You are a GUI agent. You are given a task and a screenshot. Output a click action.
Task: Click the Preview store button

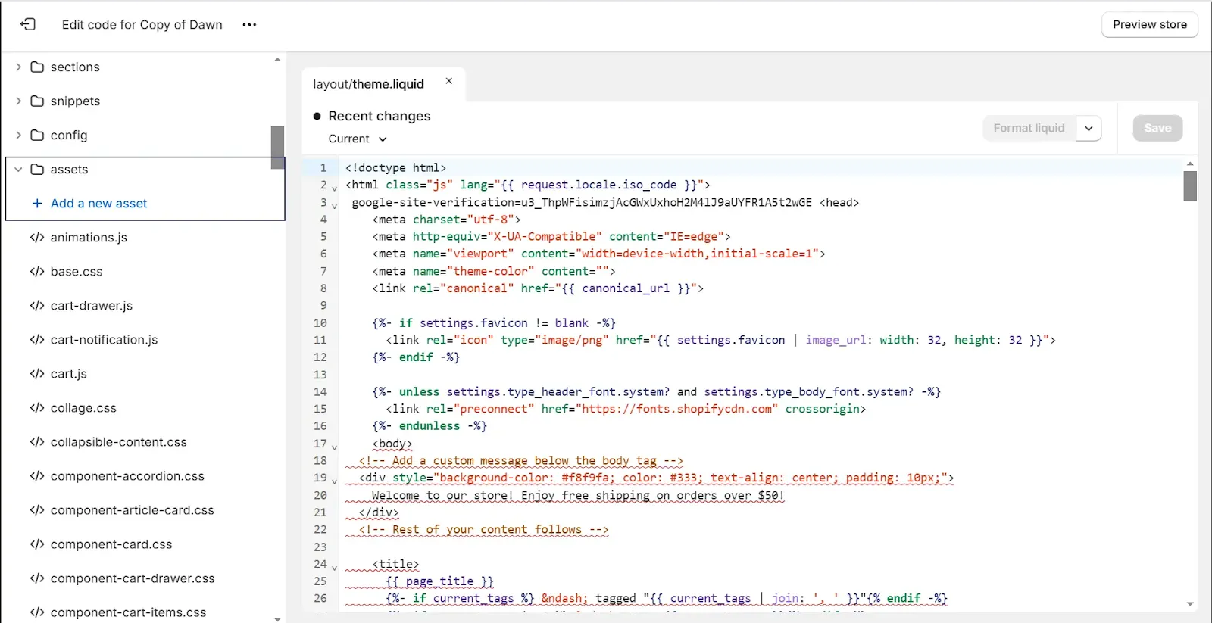coord(1150,24)
